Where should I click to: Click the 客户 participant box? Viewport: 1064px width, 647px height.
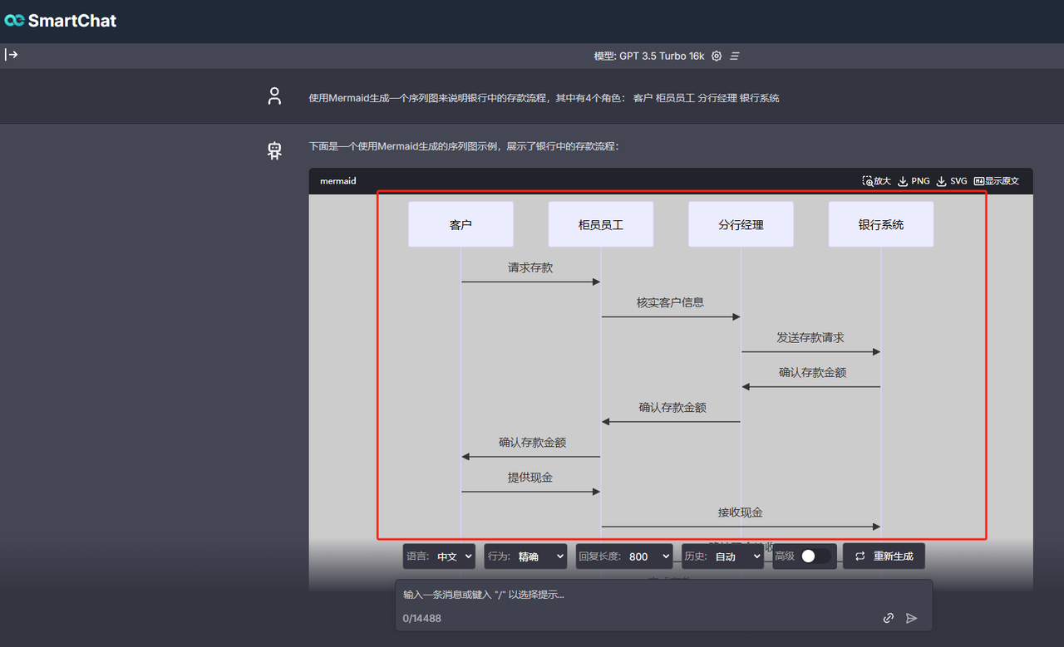461,224
